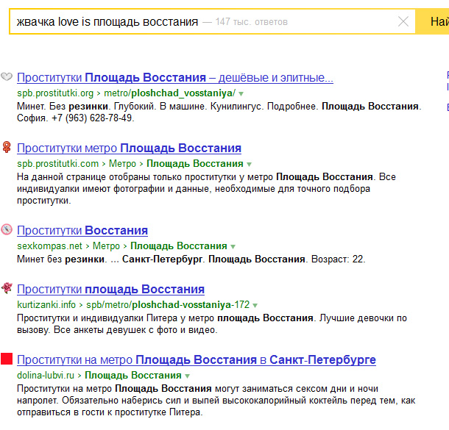The width and height of the screenshot is (449, 430).
Task: Click the compass favicon of sexkompas.net result
Action: coord(7,229)
